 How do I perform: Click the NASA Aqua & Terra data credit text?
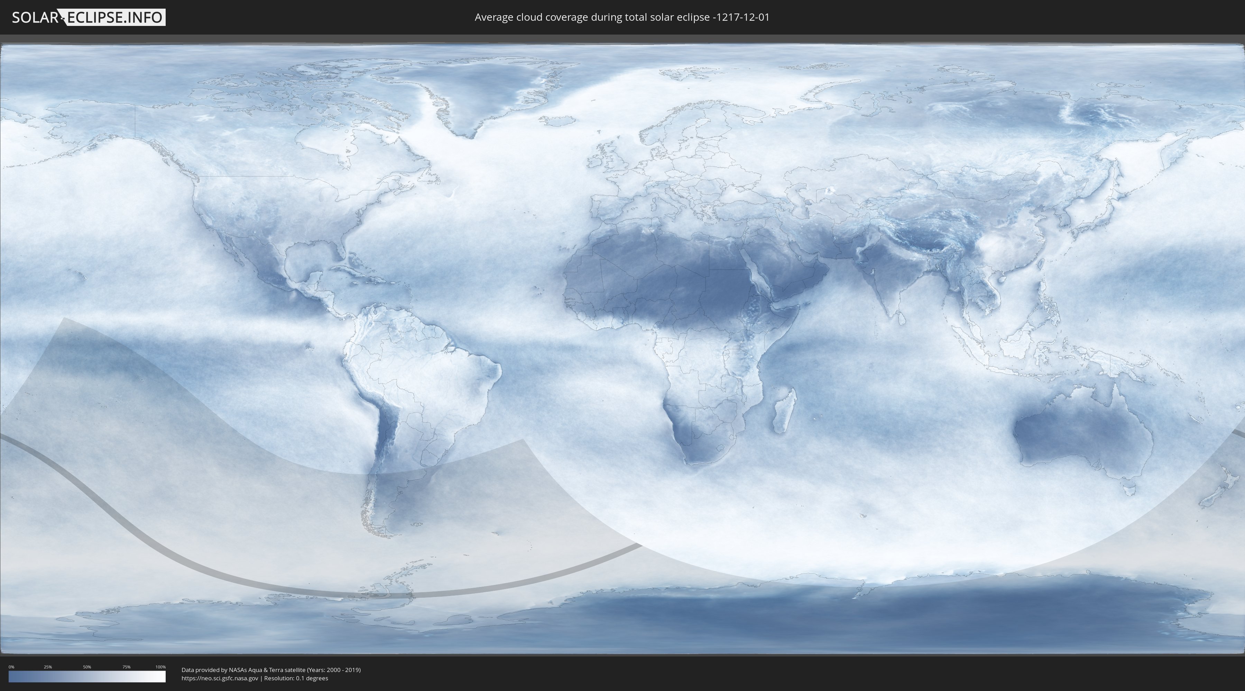pyautogui.click(x=271, y=670)
